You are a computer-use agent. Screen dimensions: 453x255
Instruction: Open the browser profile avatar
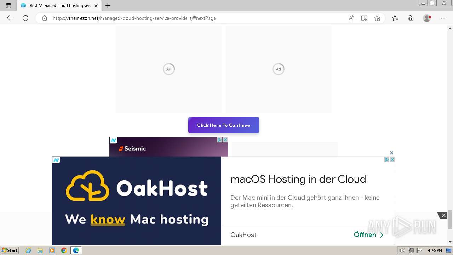click(x=427, y=18)
